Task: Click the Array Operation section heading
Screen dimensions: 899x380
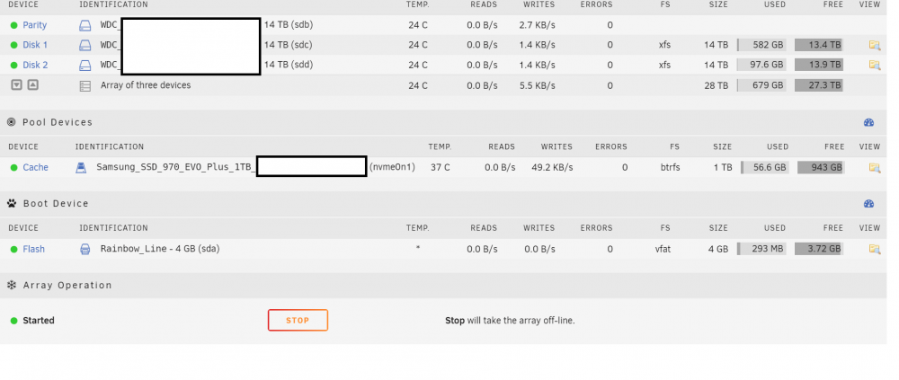Action: (67, 285)
